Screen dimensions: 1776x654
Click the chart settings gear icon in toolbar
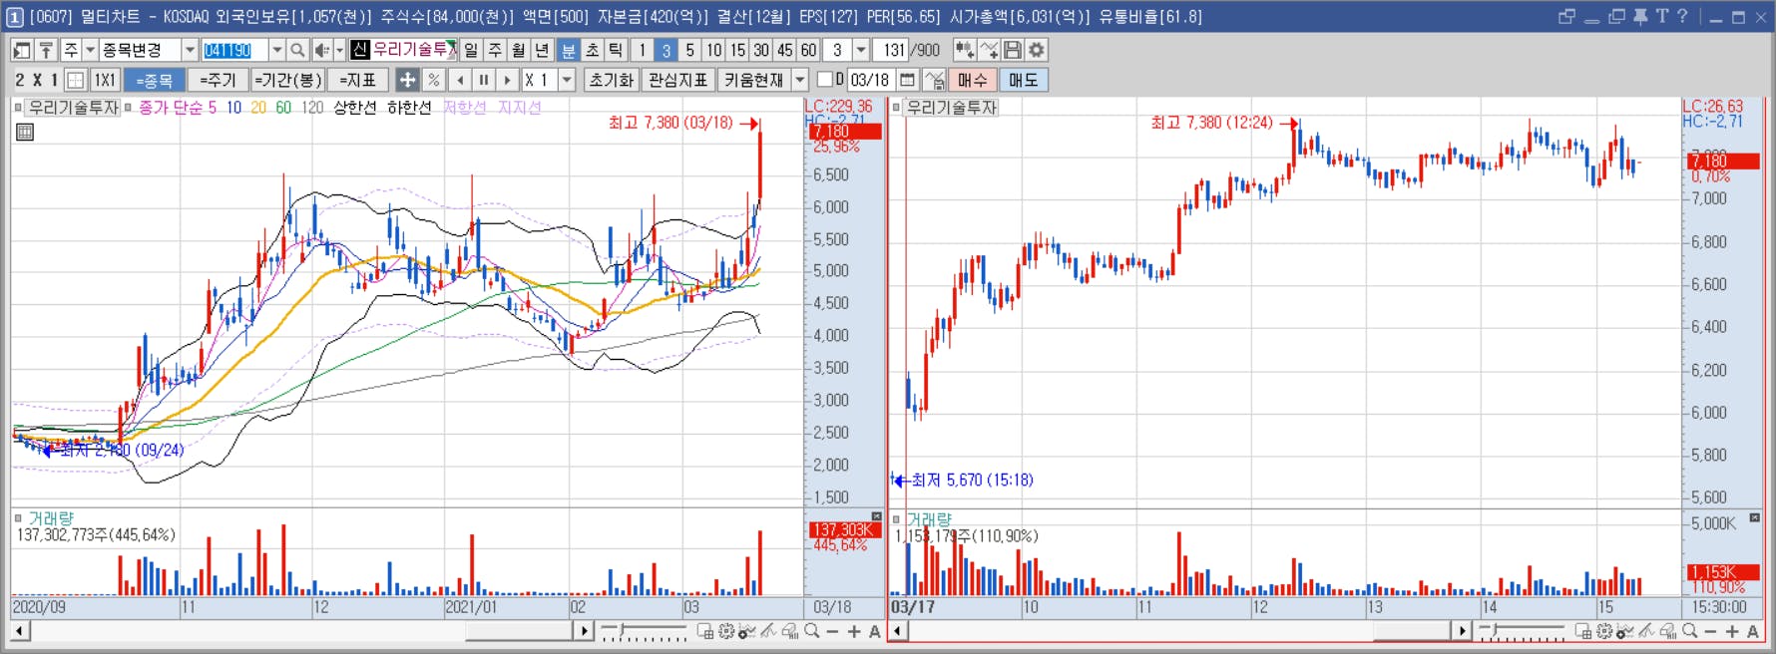(x=1037, y=50)
